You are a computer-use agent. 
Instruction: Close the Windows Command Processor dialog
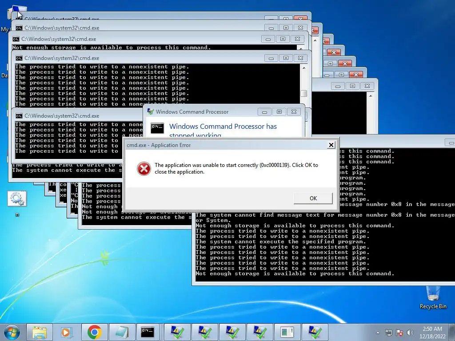pyautogui.click(x=294, y=112)
